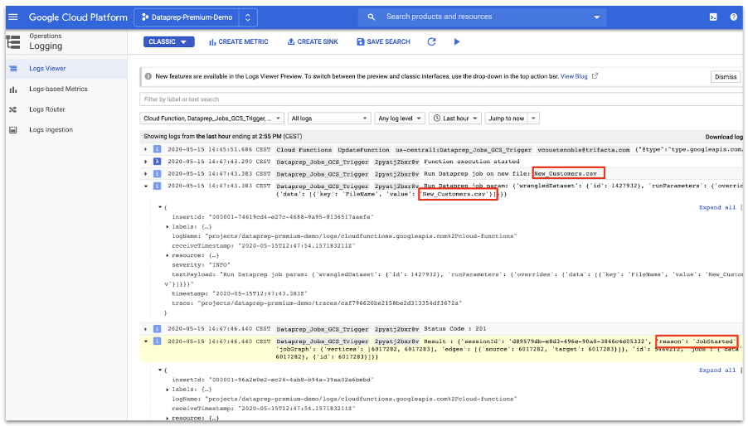Click severity icon of Function execution started entry

(157, 162)
